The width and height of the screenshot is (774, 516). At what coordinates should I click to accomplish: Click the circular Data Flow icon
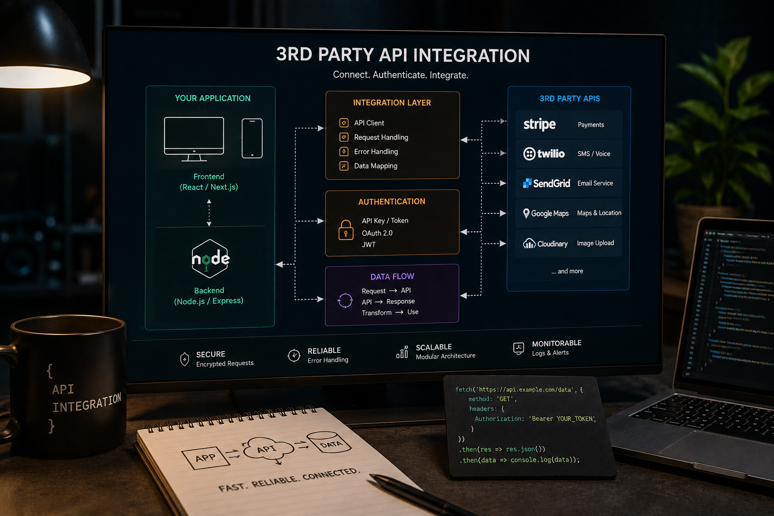[x=345, y=301]
